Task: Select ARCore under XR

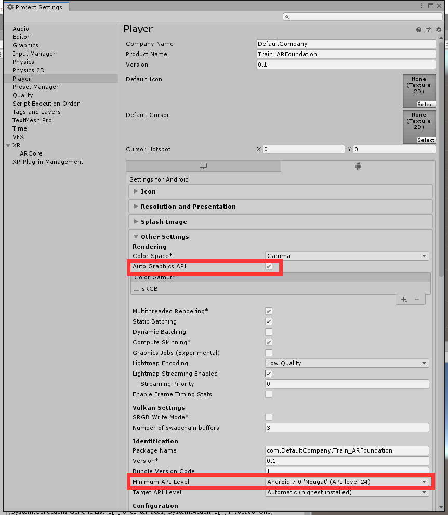Action: [31, 153]
